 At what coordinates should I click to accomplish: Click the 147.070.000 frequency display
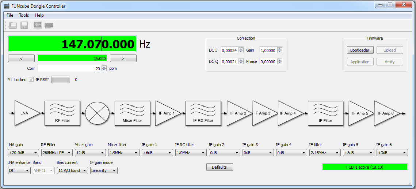72,44
